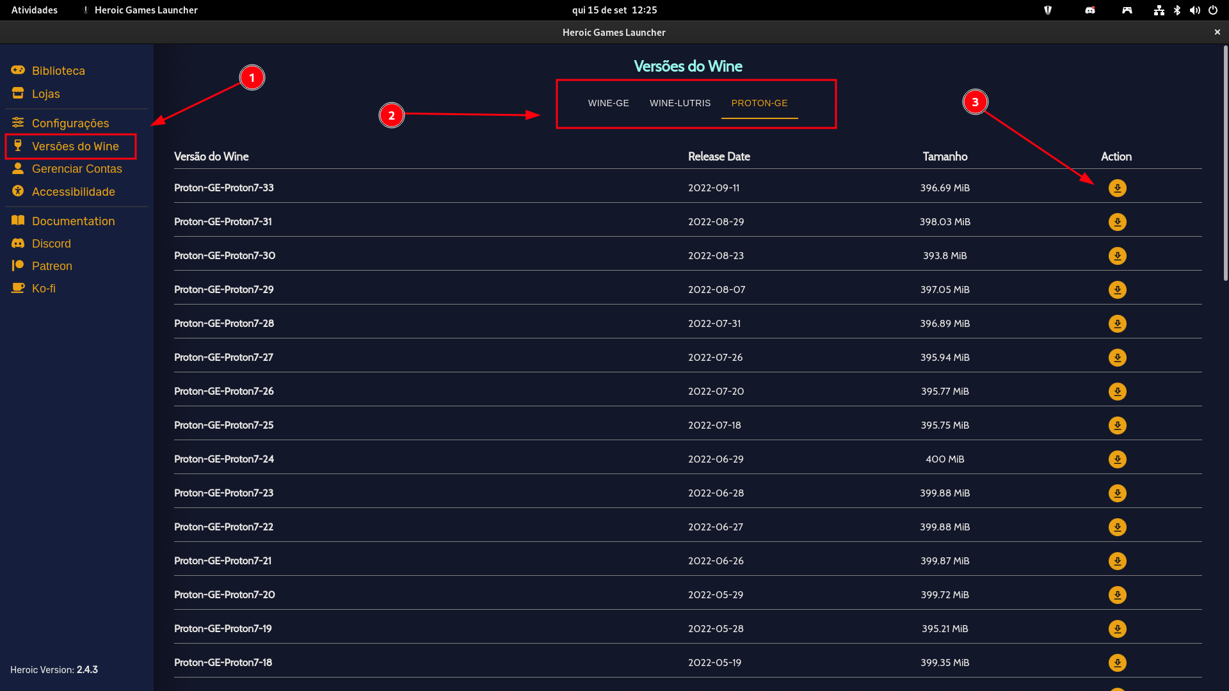Click the volume icon in the top bar
Viewport: 1229px width, 691px height.
pos(1195,10)
